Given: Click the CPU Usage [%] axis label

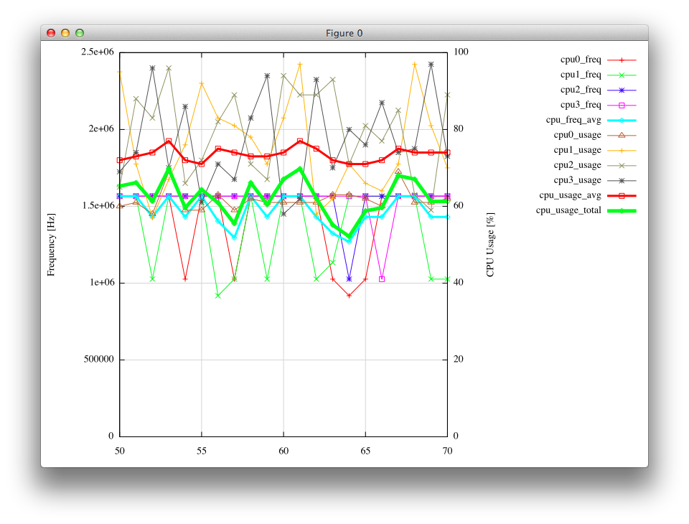Looking at the screenshot, I should pyautogui.click(x=490, y=245).
